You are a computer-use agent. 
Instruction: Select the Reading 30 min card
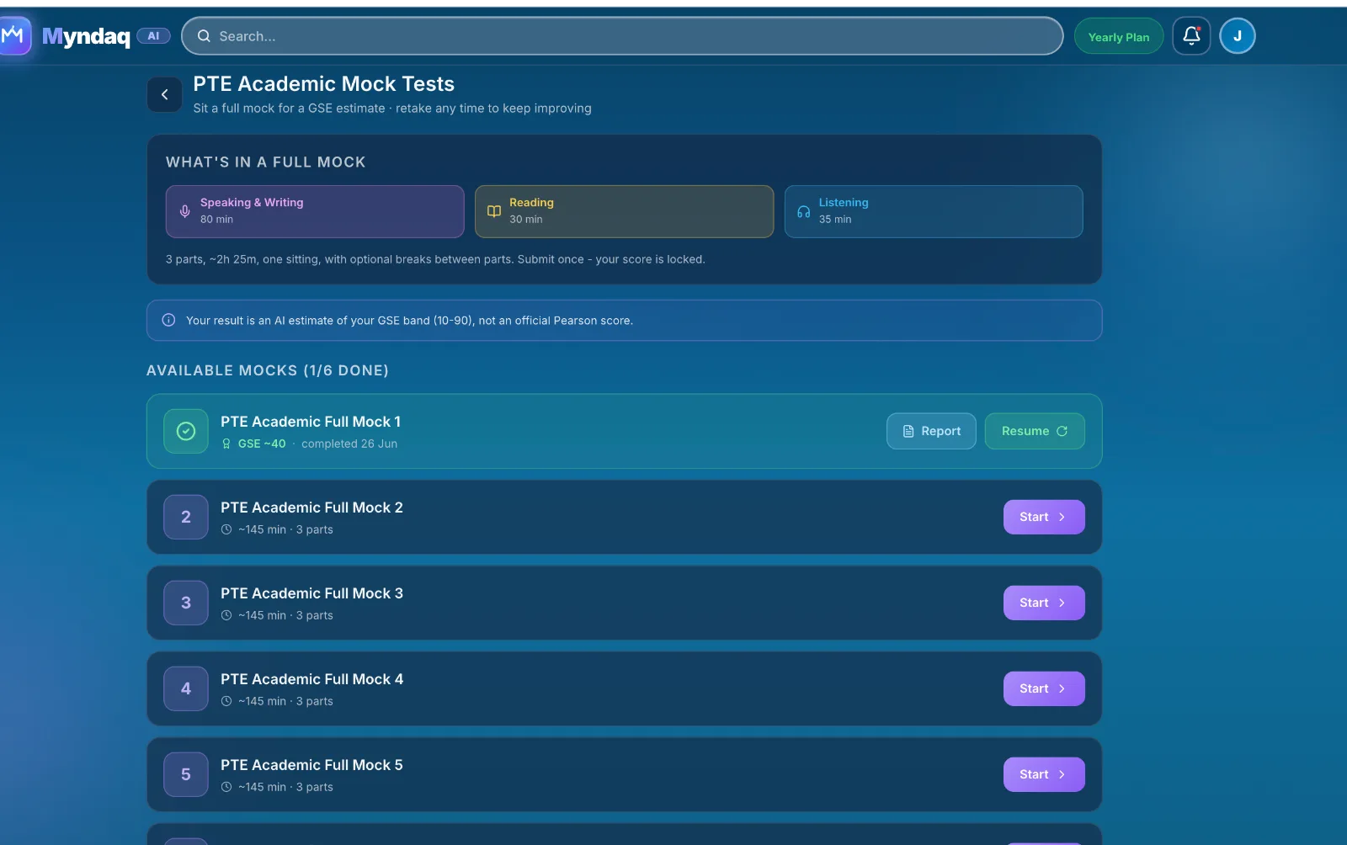[x=624, y=211]
